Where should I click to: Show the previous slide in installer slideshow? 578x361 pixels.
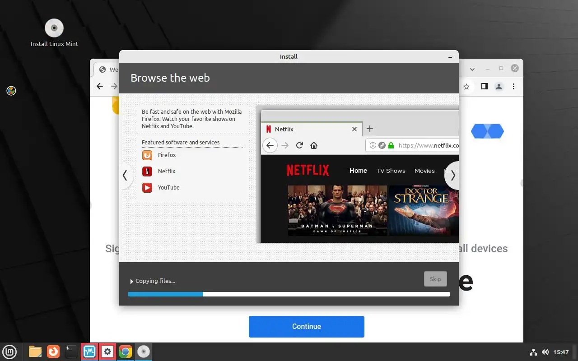(x=125, y=176)
